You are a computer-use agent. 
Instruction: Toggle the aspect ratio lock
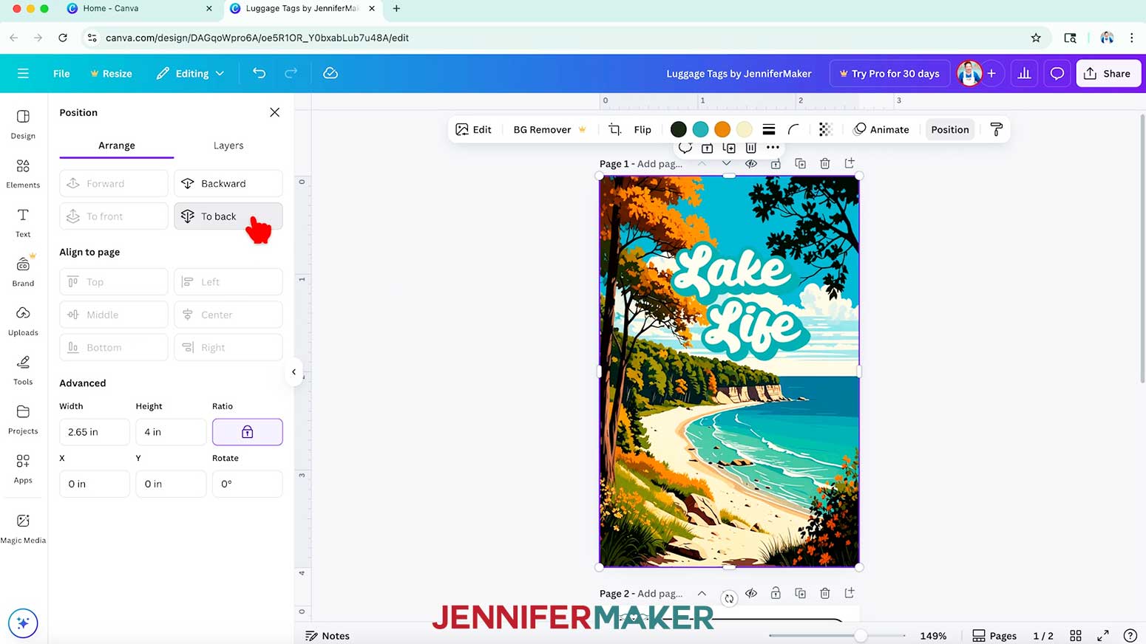pyautogui.click(x=247, y=432)
